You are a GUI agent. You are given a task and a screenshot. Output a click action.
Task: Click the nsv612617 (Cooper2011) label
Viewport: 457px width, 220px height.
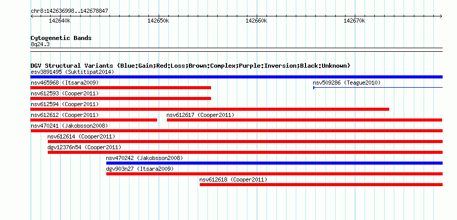tap(201, 115)
